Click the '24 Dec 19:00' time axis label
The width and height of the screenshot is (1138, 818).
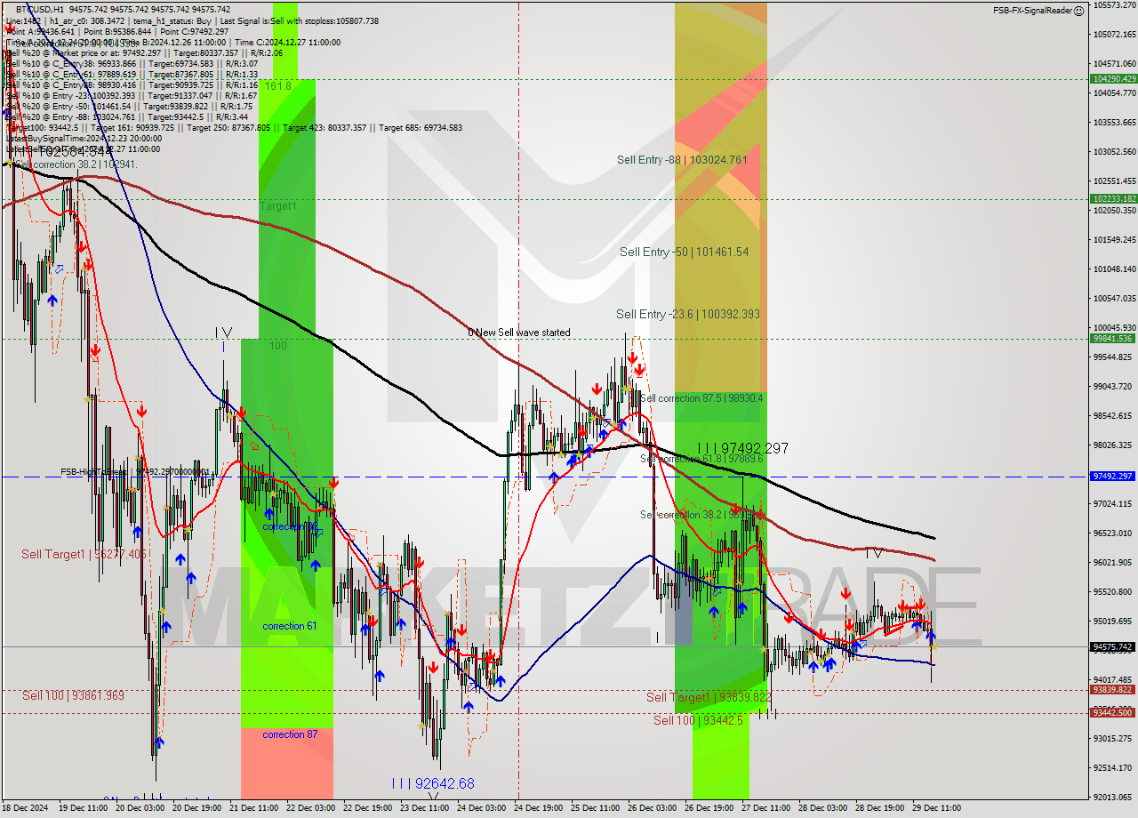(x=539, y=808)
